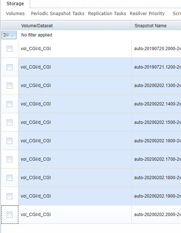Check the box for snapshot auto-20190721.1200

(x=10, y=67)
